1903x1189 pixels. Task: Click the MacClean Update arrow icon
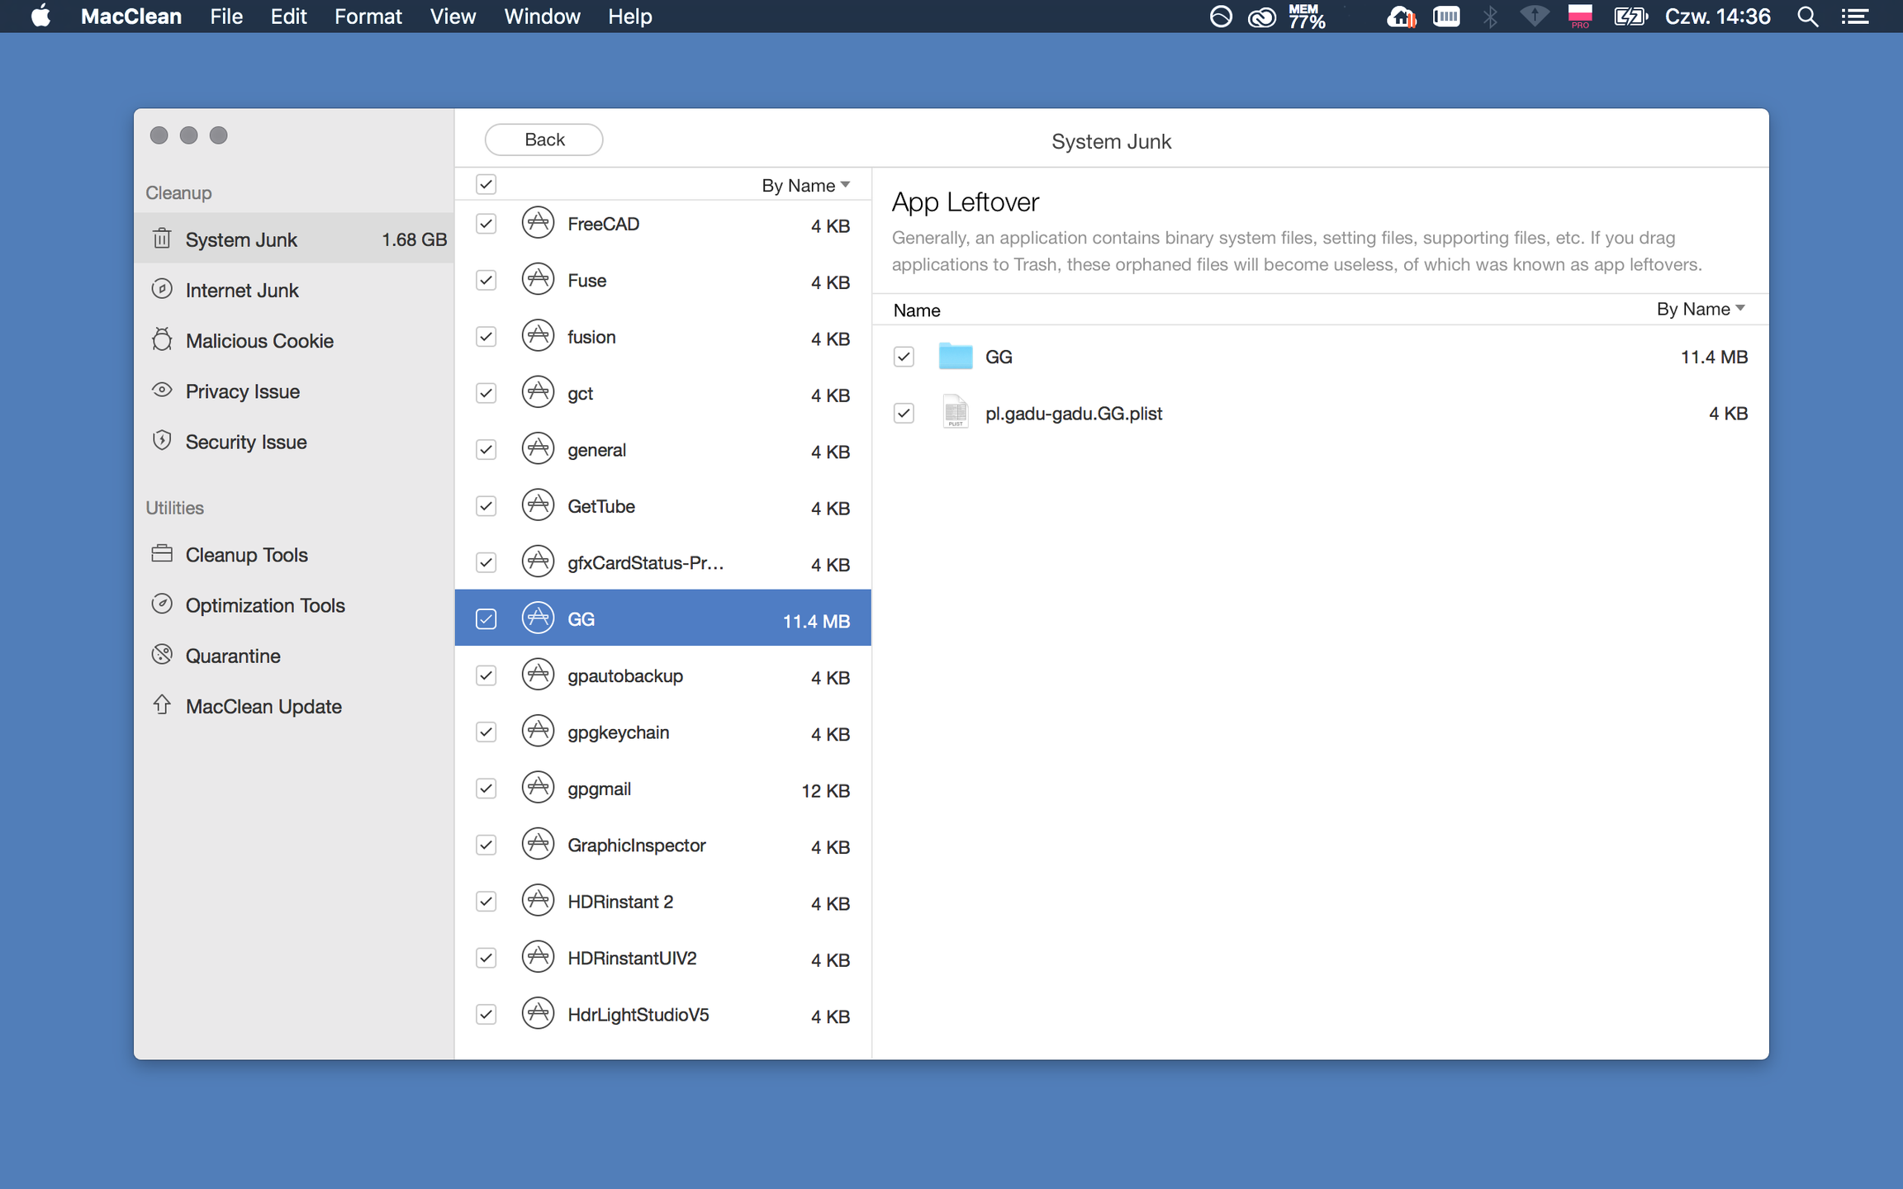click(x=162, y=704)
